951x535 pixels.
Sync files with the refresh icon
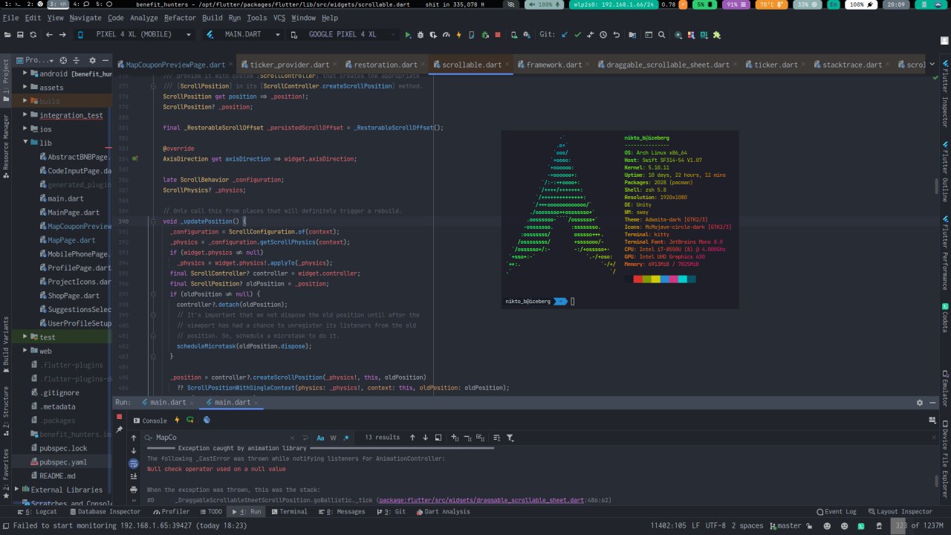click(x=33, y=35)
